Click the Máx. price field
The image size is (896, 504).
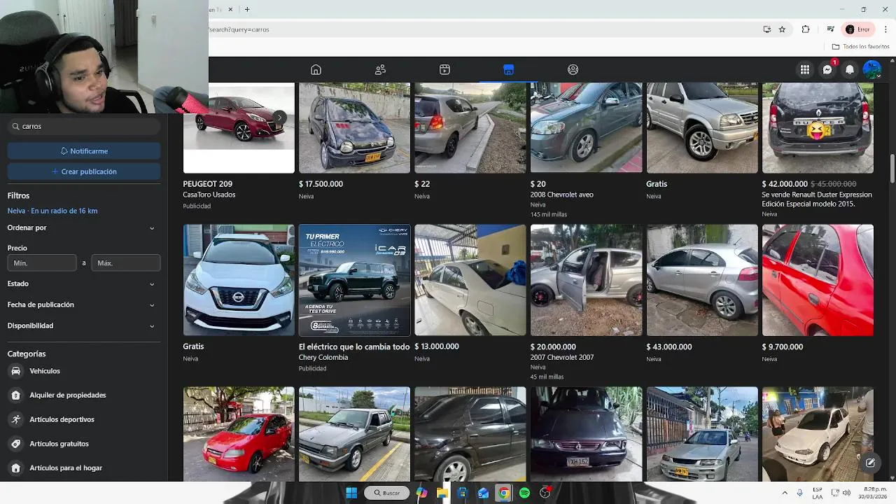(126, 262)
